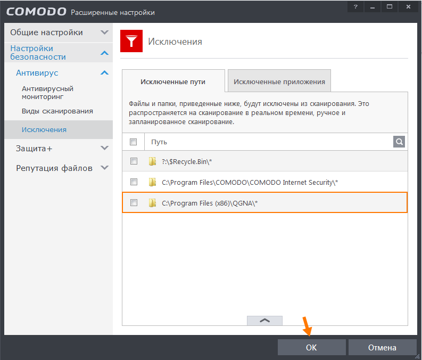Viewport: 422px width, 360px height.
Task: Cancel with the Отмена button
Action: point(382,347)
